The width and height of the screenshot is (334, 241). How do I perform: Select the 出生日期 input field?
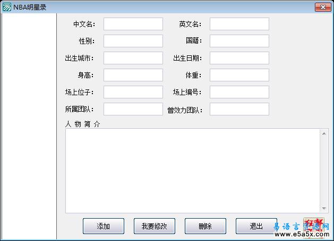coord(239,58)
